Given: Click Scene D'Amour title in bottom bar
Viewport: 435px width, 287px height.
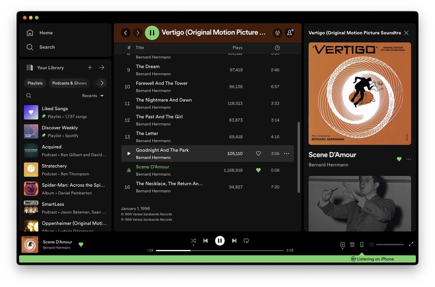Looking at the screenshot, I should click(x=58, y=242).
